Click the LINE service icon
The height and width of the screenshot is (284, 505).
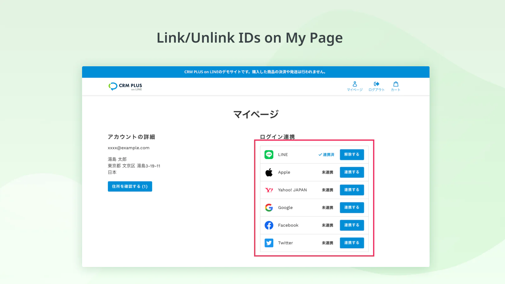(x=269, y=155)
